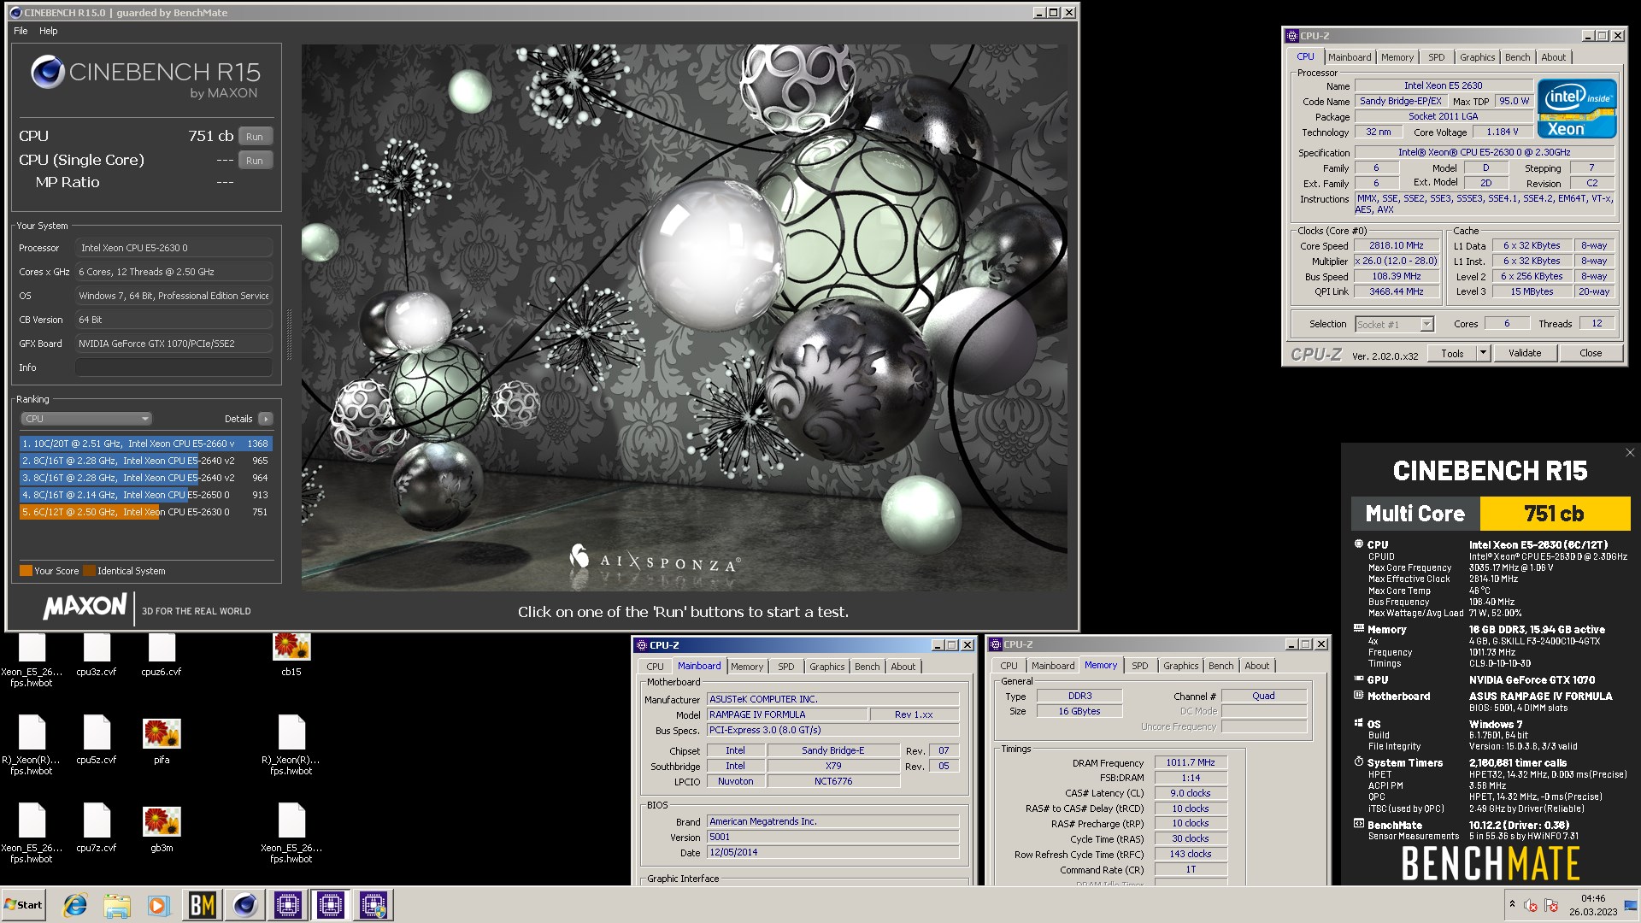1641x923 pixels.
Task: Select the ranking row scoring 964
Action: pyautogui.click(x=146, y=478)
